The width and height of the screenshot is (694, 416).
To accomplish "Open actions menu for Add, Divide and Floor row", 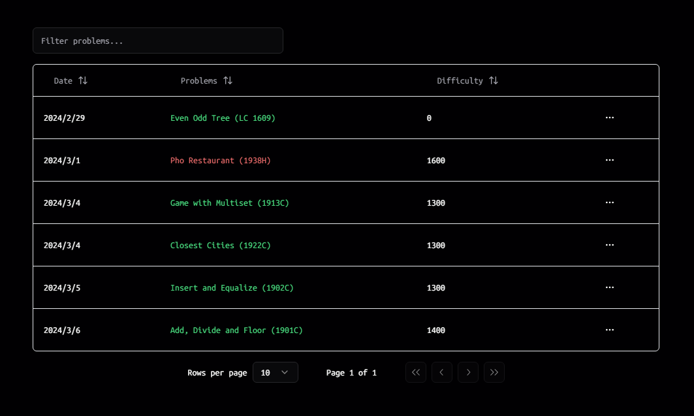I will coord(609,330).
